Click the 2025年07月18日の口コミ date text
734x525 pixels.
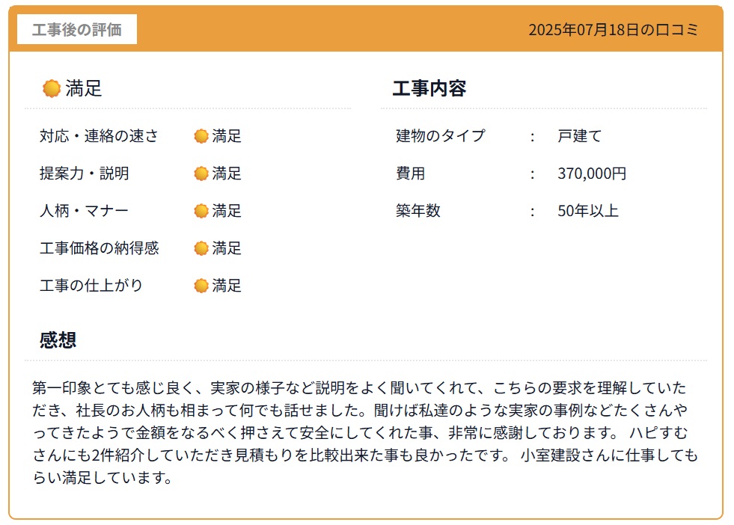tap(613, 30)
